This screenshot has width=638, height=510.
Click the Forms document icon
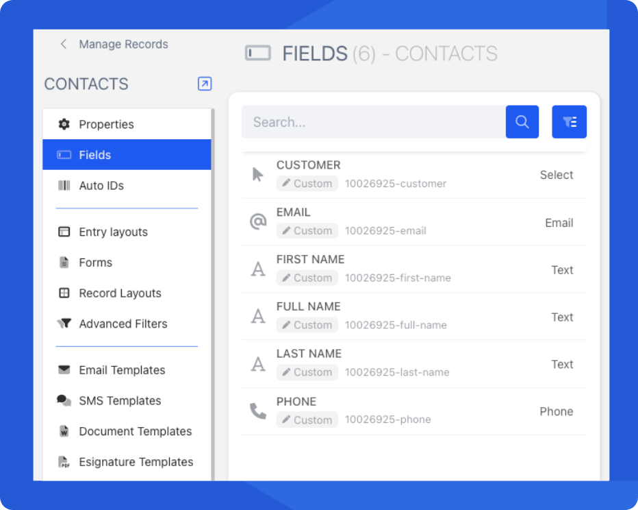[64, 263]
